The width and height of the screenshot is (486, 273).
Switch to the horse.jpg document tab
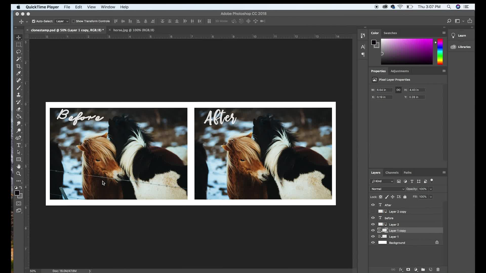tap(133, 30)
